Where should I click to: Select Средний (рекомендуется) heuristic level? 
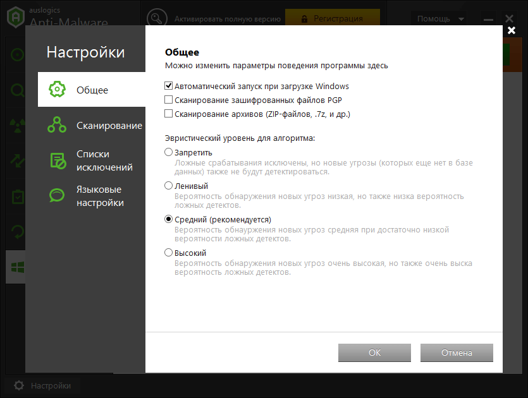pos(168,219)
